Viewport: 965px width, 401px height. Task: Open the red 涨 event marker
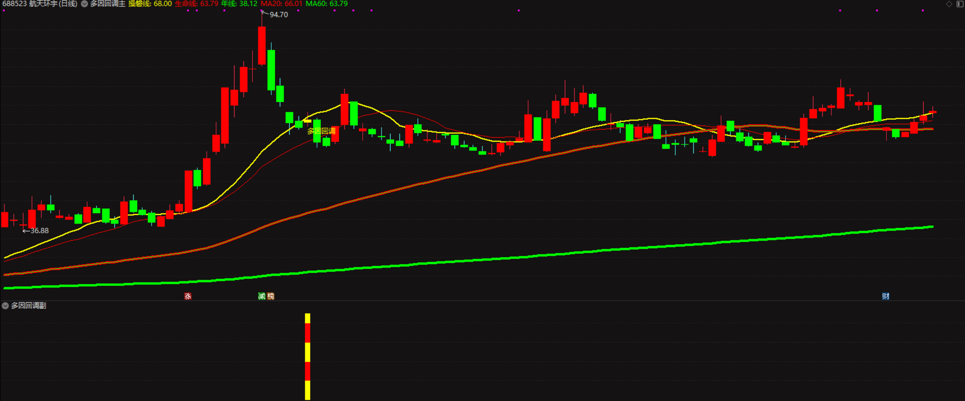click(188, 296)
